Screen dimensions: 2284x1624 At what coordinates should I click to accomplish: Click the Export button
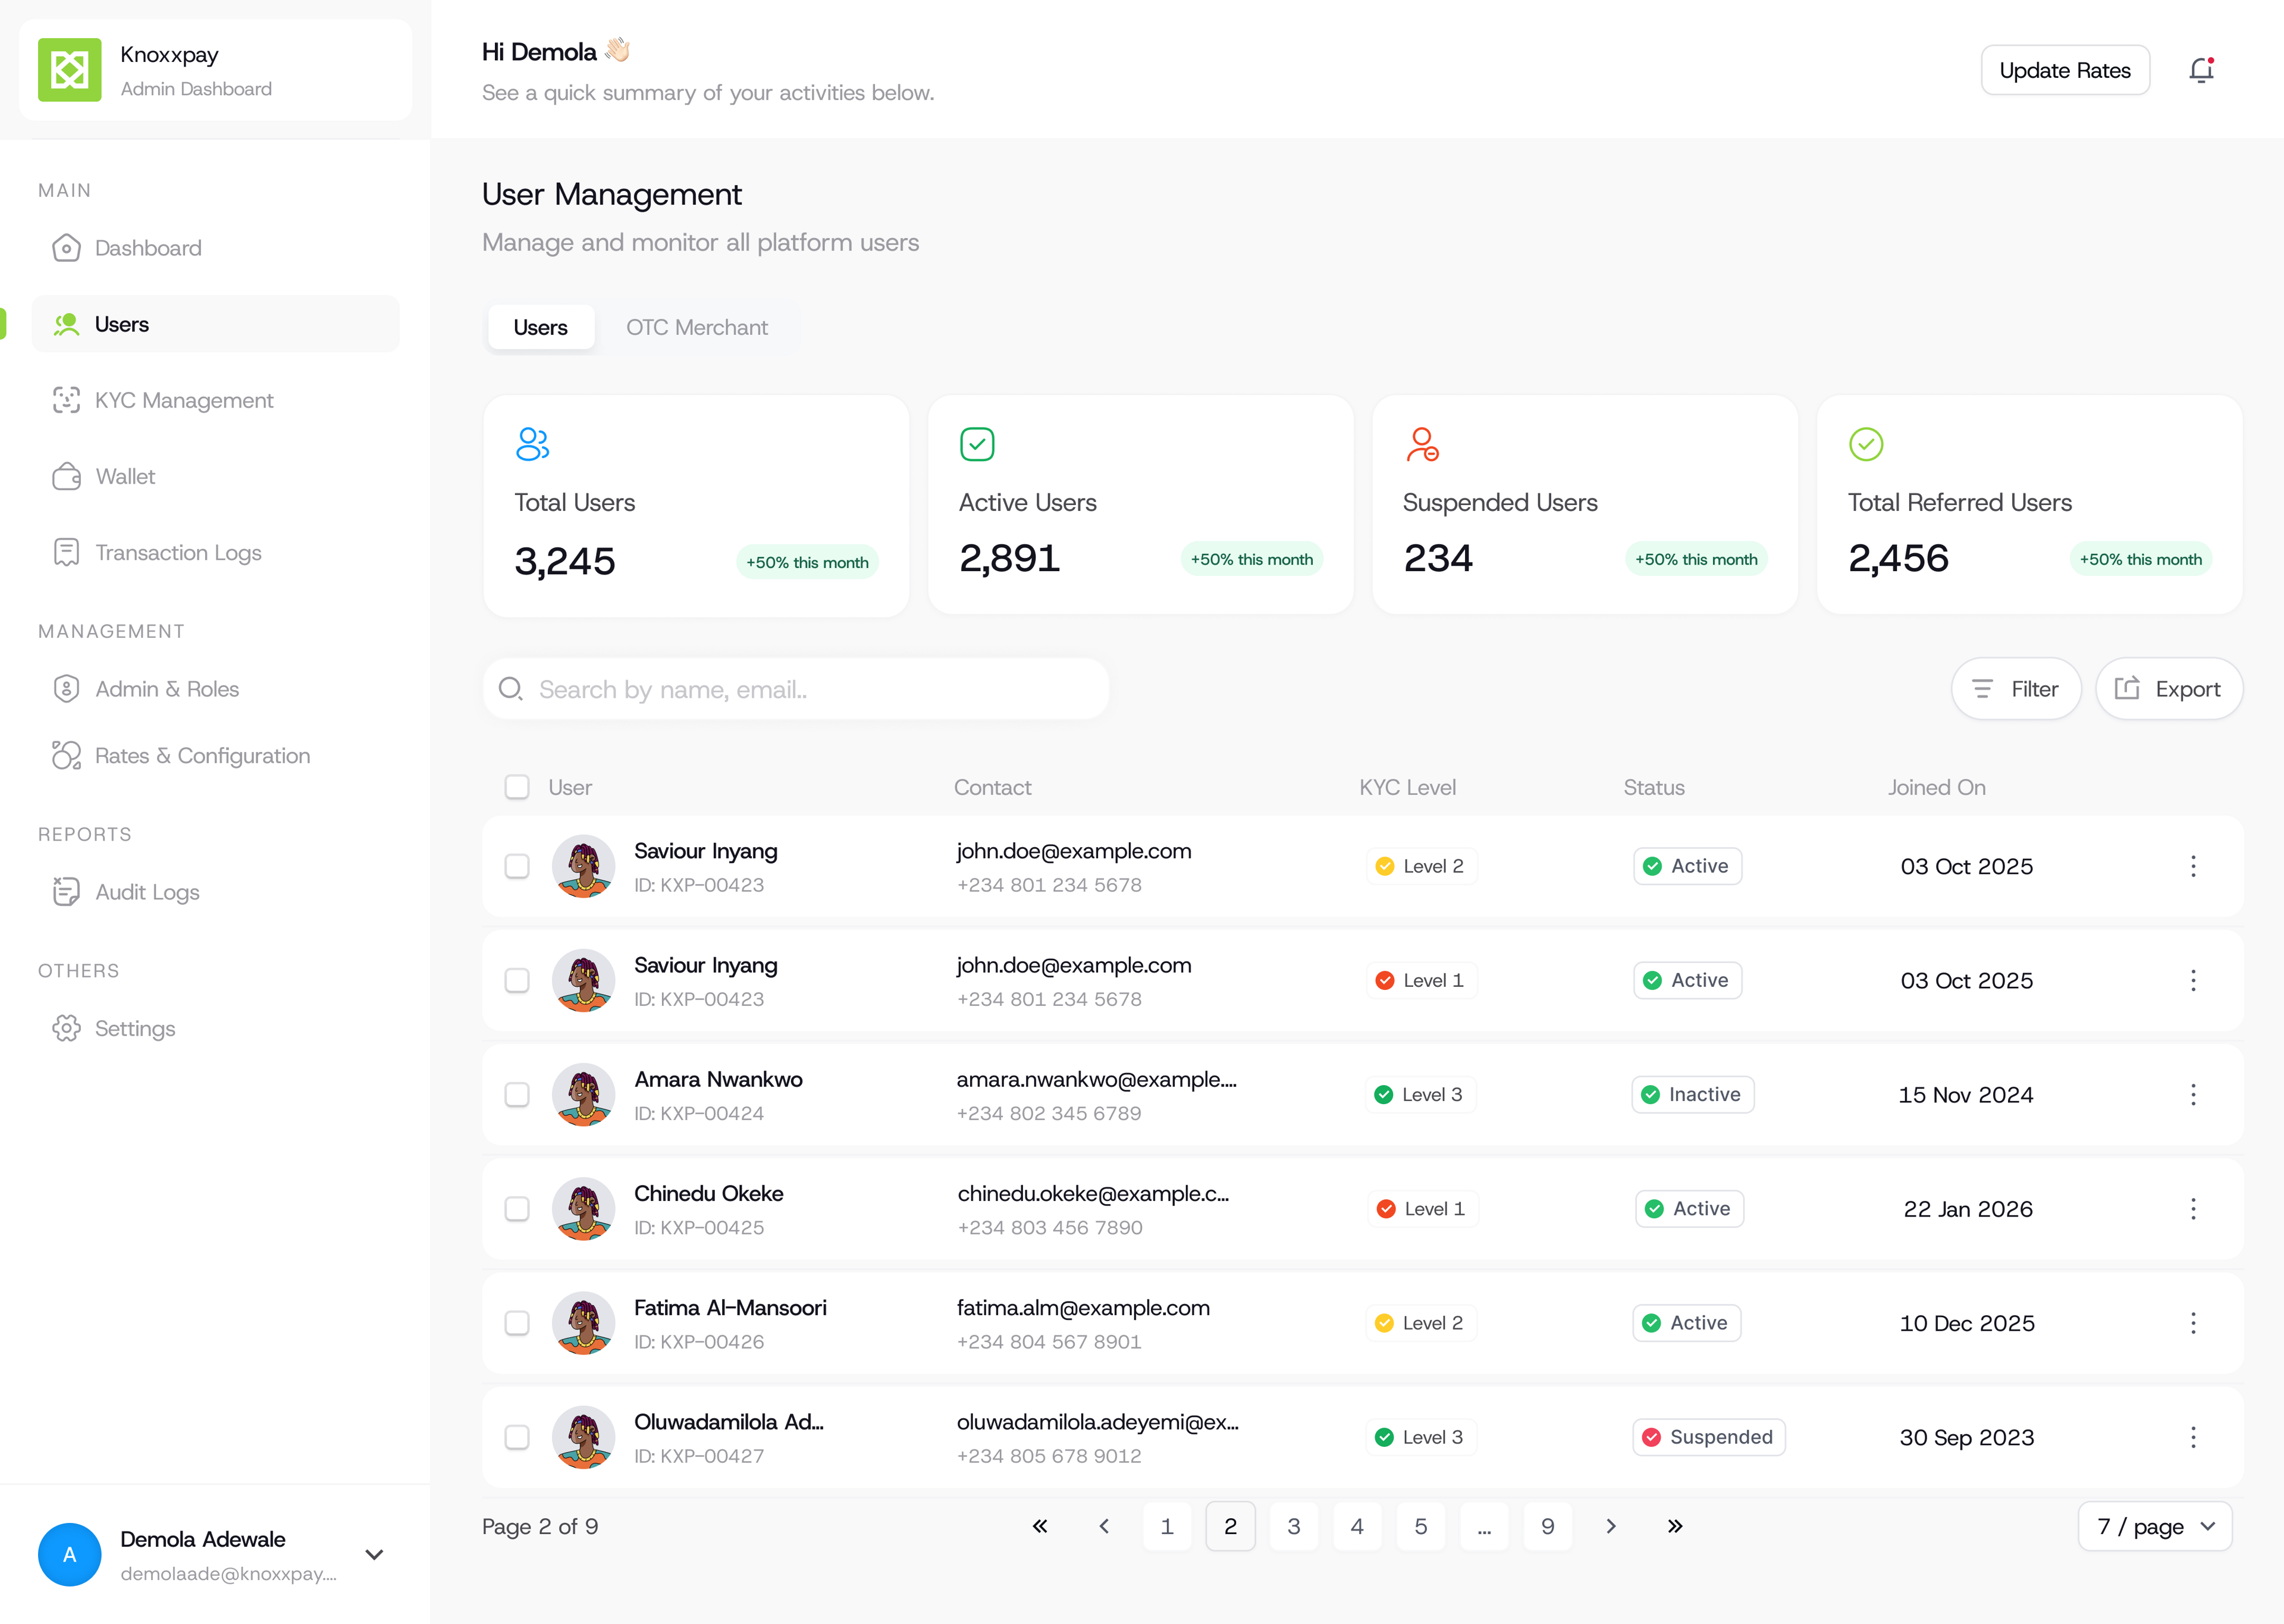(2169, 689)
